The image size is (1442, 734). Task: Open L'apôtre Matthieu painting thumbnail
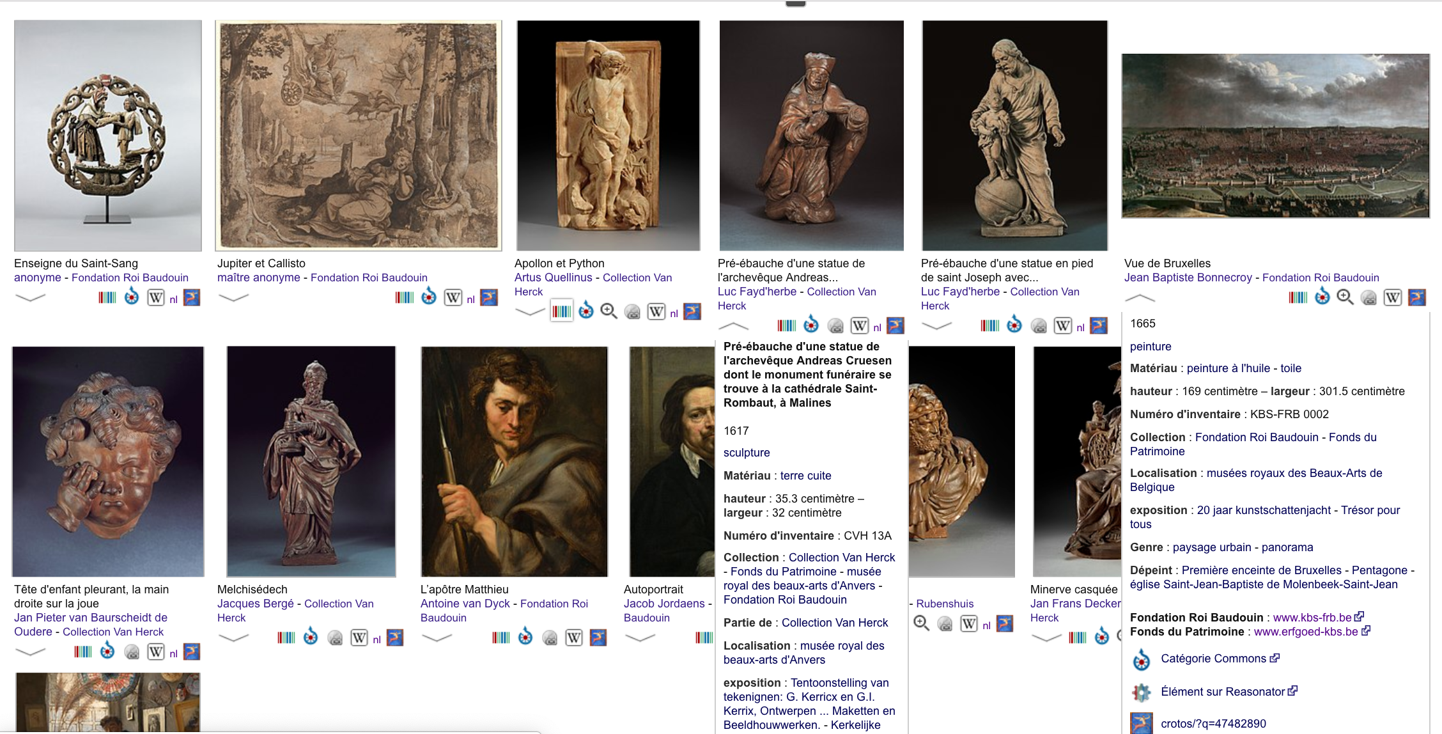(x=514, y=462)
